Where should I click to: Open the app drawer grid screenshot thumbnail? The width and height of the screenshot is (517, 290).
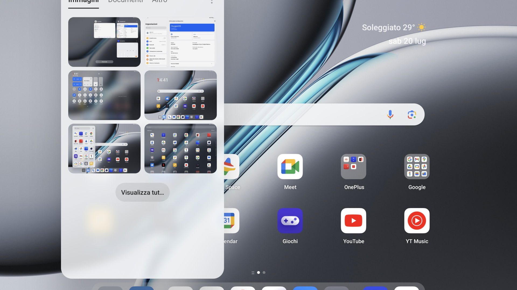coord(180,148)
